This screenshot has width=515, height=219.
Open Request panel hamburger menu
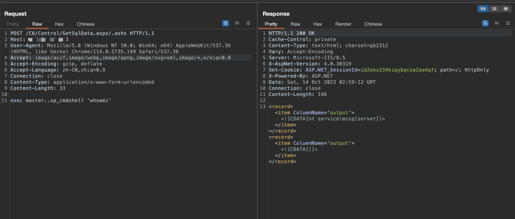248,23
